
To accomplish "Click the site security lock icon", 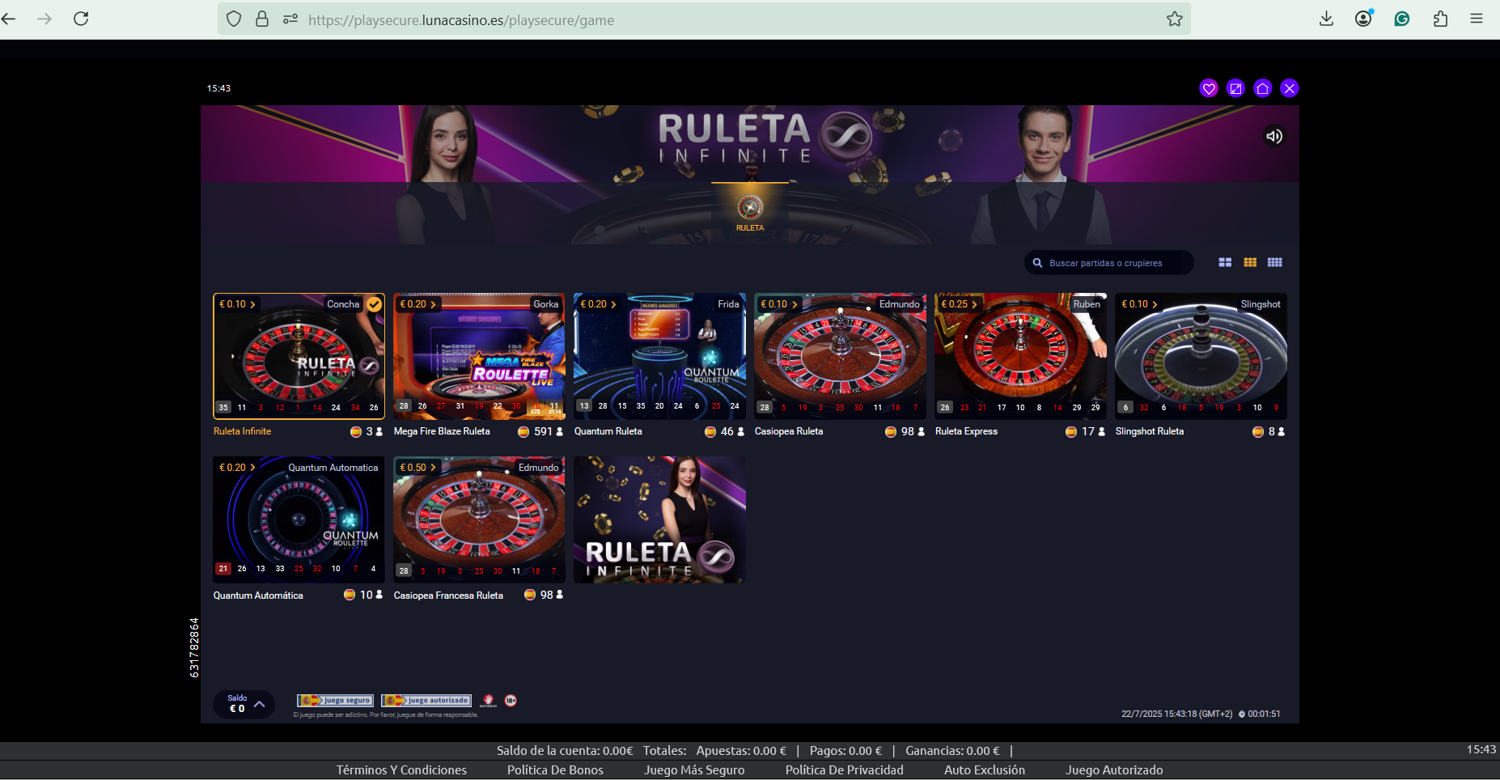I will (x=262, y=19).
